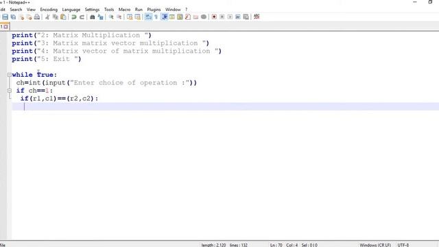
Task: Click the Close All documents icon
Action: click(29, 17)
